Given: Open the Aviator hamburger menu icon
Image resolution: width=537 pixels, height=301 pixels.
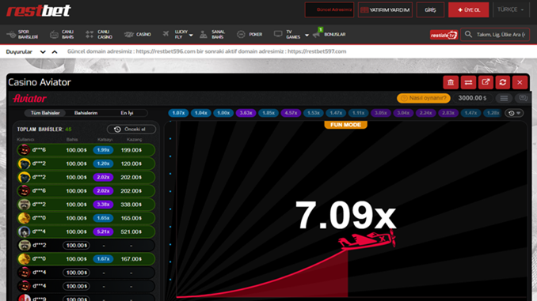Looking at the screenshot, I should [504, 99].
